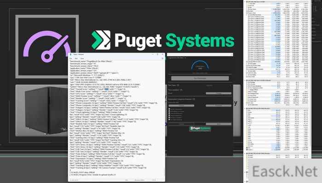Toggle the last checkbox in benchmark options list
322x183 pixels.
[x=169, y=119]
